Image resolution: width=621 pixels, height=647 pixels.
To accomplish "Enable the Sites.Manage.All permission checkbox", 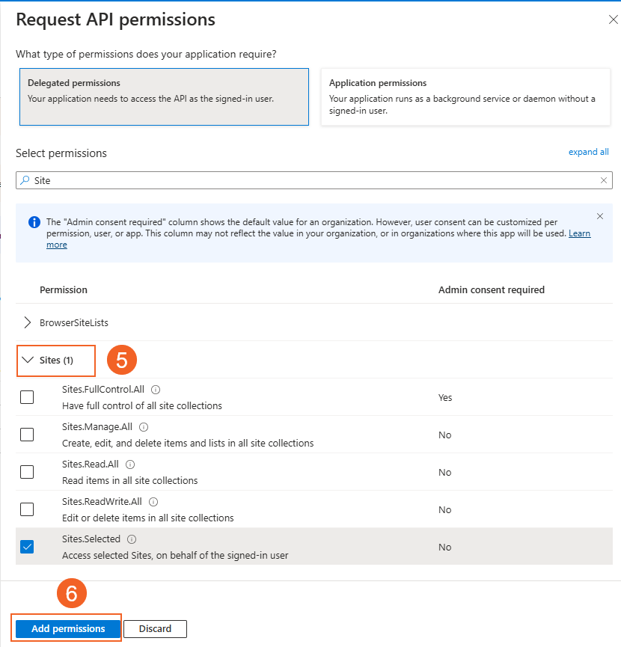I will pos(27,435).
